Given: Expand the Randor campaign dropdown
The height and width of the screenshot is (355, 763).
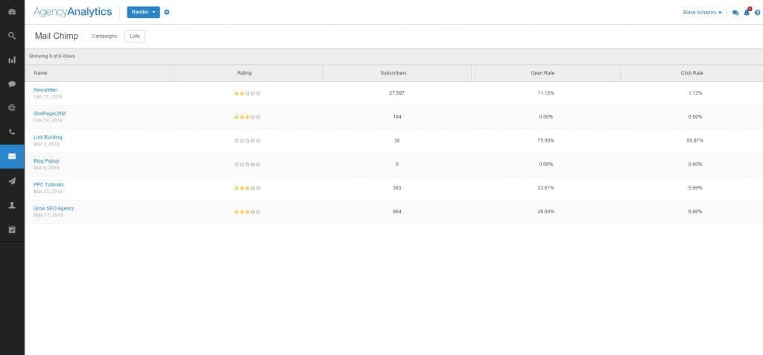Looking at the screenshot, I should click(x=144, y=12).
